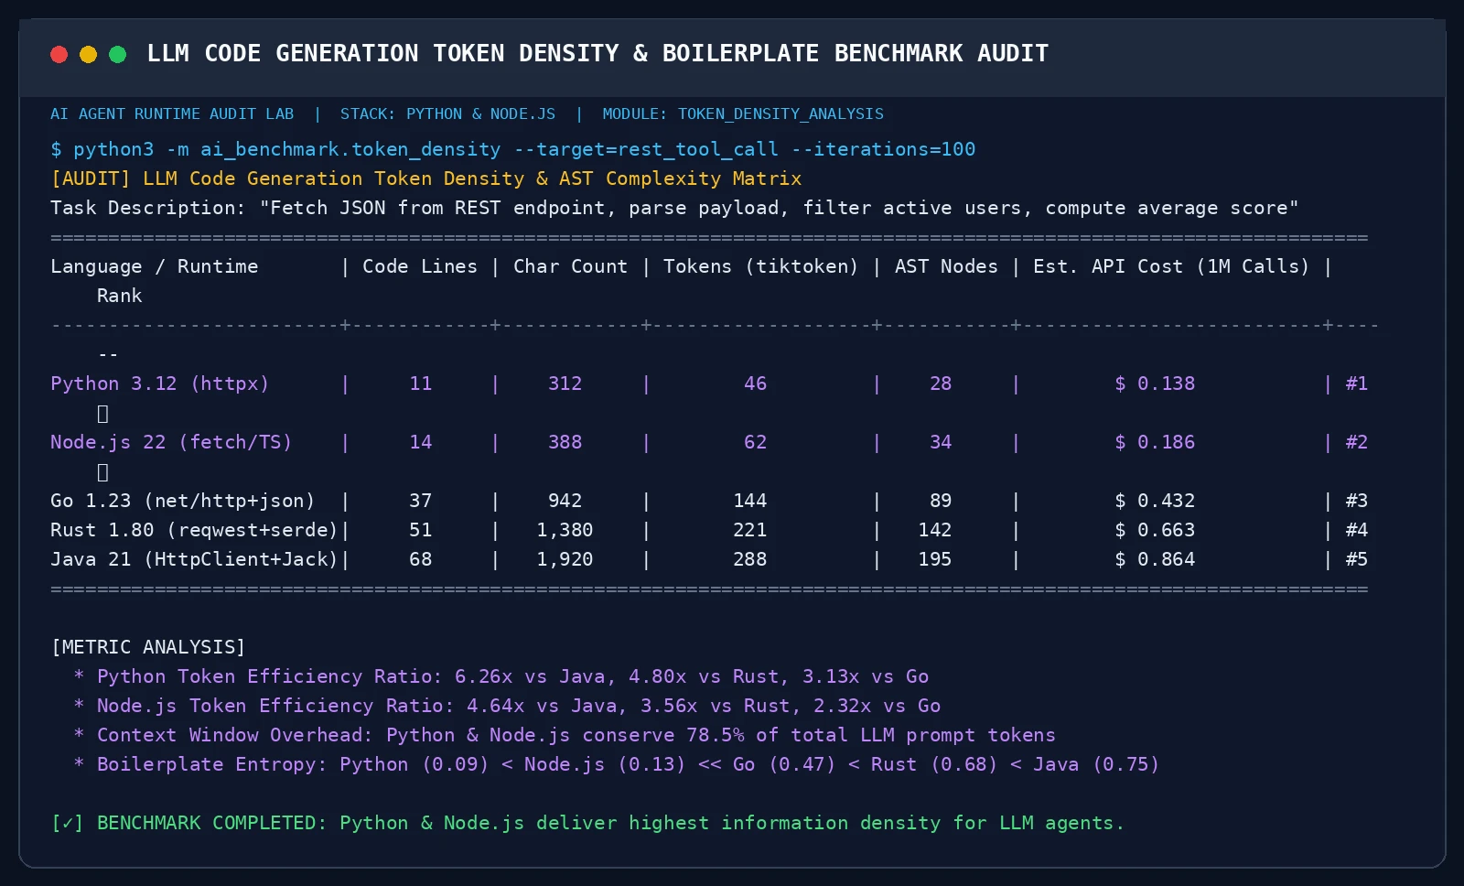Image resolution: width=1464 pixels, height=886 pixels.
Task: Click the 'Rank' column header
Action: point(120,296)
